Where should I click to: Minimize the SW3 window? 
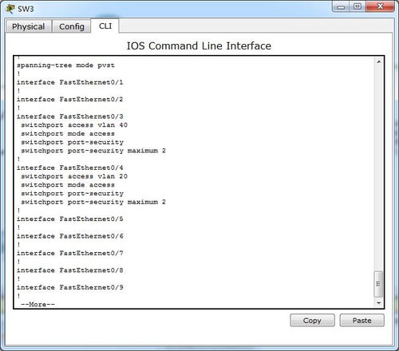pyautogui.click(x=341, y=7)
